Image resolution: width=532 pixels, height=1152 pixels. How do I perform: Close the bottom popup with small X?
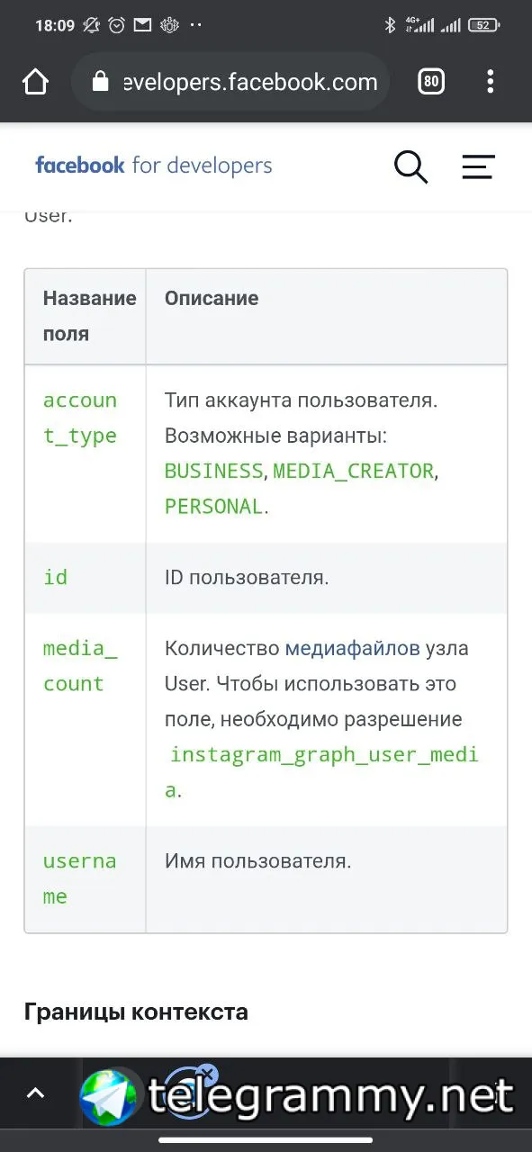(x=207, y=1074)
